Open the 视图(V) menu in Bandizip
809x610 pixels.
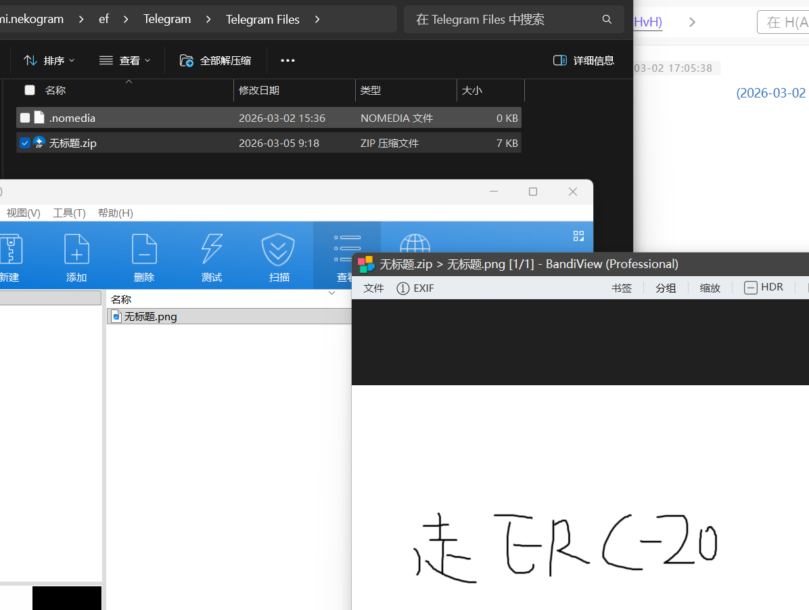click(x=23, y=213)
